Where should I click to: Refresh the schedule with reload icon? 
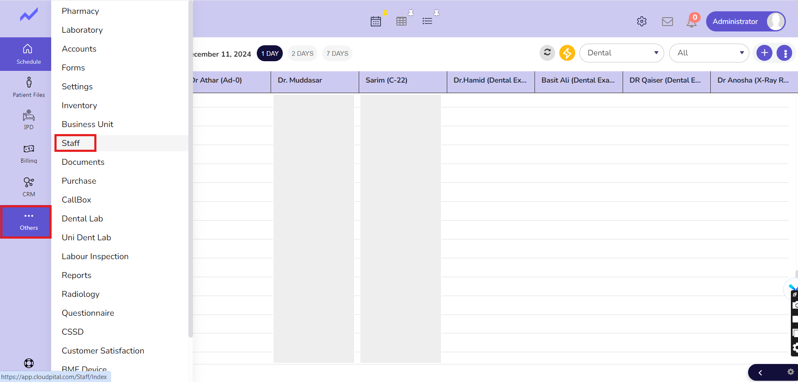(x=547, y=53)
